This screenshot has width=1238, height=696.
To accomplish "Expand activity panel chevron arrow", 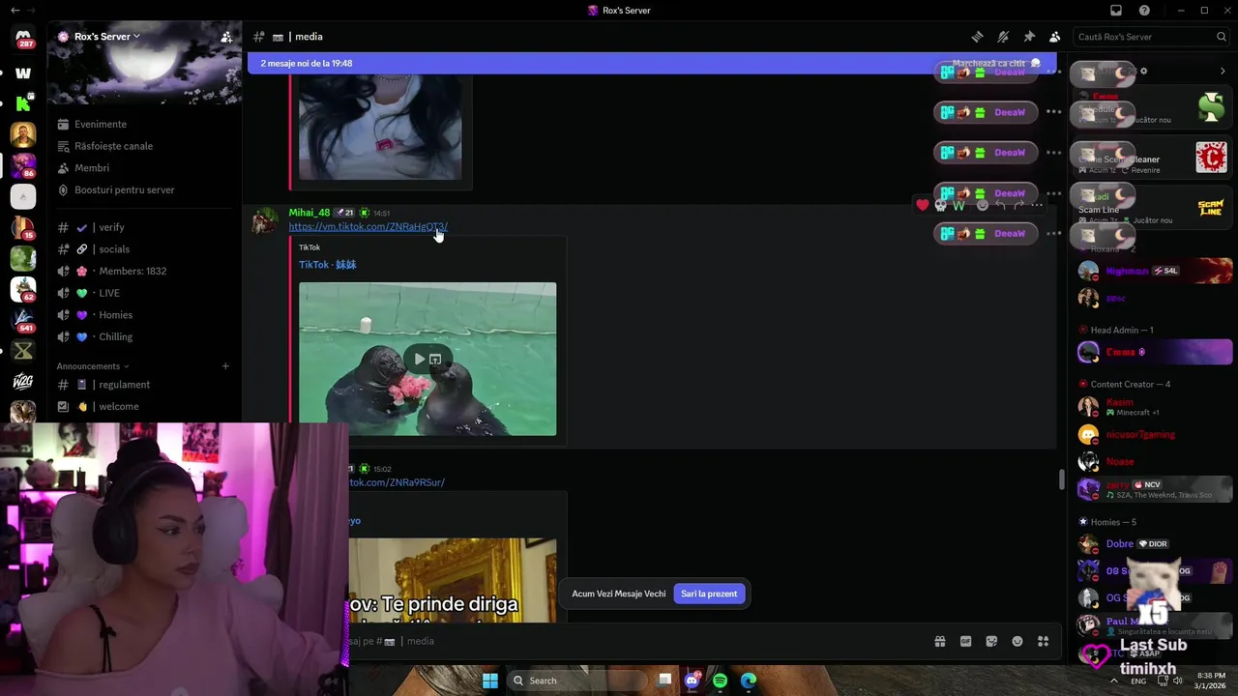I will (1223, 71).
